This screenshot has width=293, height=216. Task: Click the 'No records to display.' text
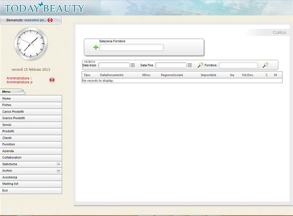point(98,81)
